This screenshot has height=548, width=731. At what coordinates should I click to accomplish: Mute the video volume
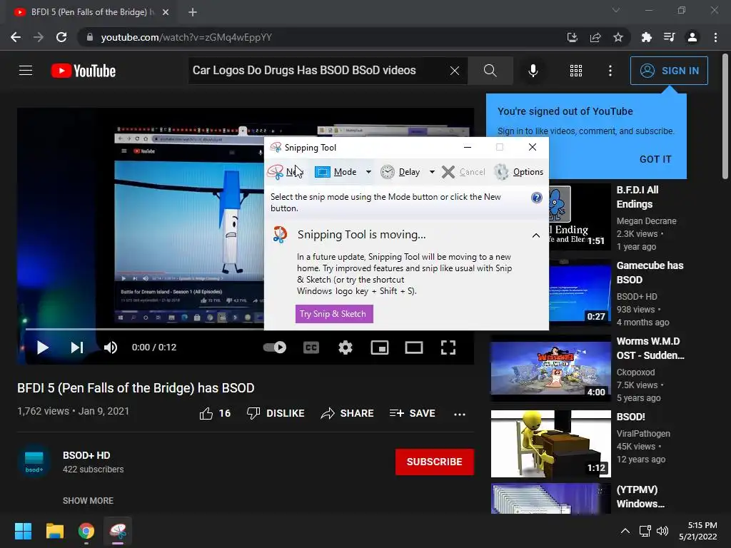click(111, 347)
